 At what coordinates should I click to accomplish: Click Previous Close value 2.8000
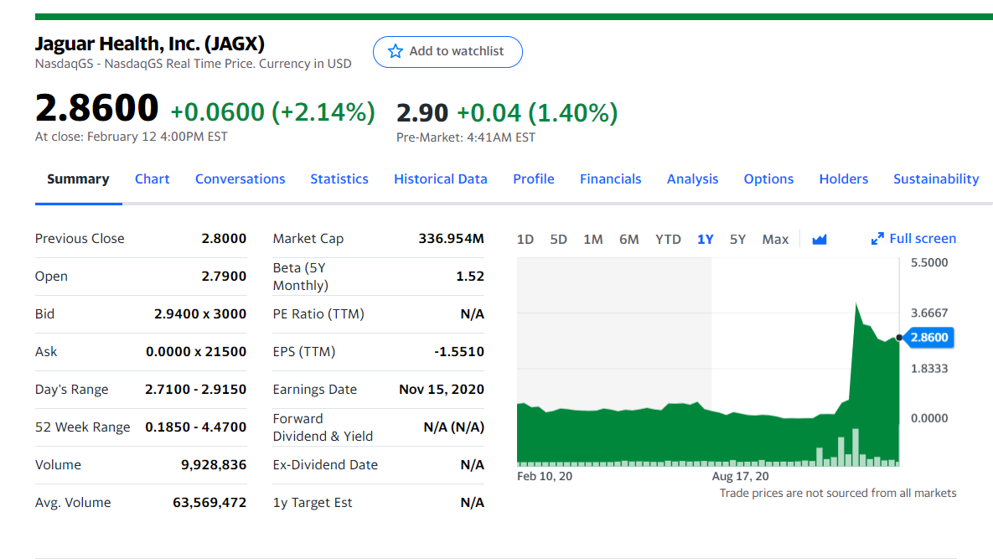click(x=224, y=239)
